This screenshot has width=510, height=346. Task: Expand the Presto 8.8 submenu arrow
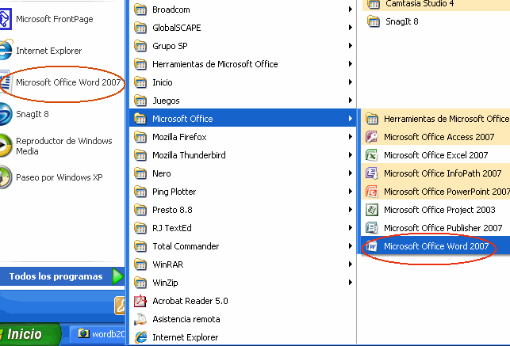tap(350, 210)
